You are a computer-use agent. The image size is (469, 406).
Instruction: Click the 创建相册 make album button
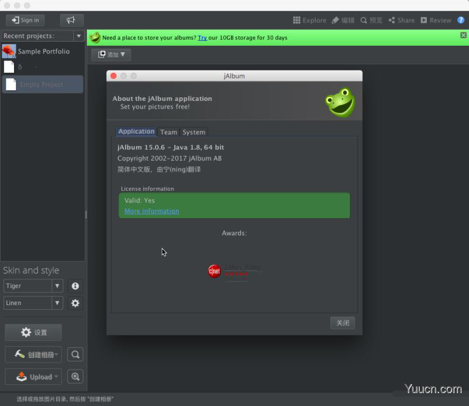coord(33,355)
